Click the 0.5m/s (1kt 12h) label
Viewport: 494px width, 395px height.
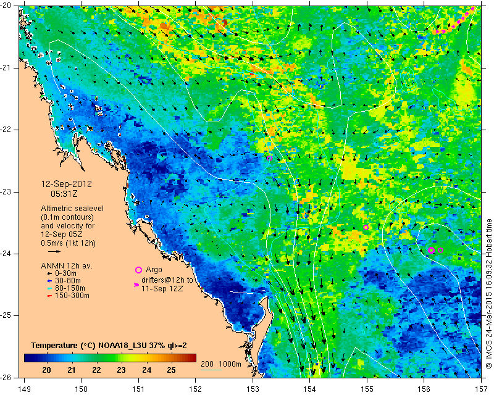(68, 243)
